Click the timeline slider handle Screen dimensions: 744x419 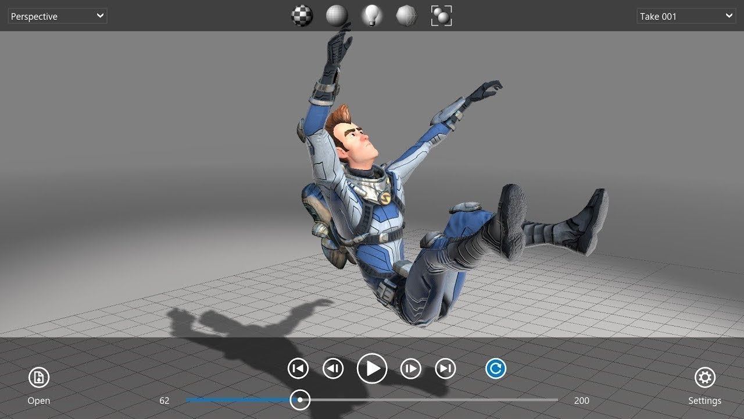coord(300,400)
